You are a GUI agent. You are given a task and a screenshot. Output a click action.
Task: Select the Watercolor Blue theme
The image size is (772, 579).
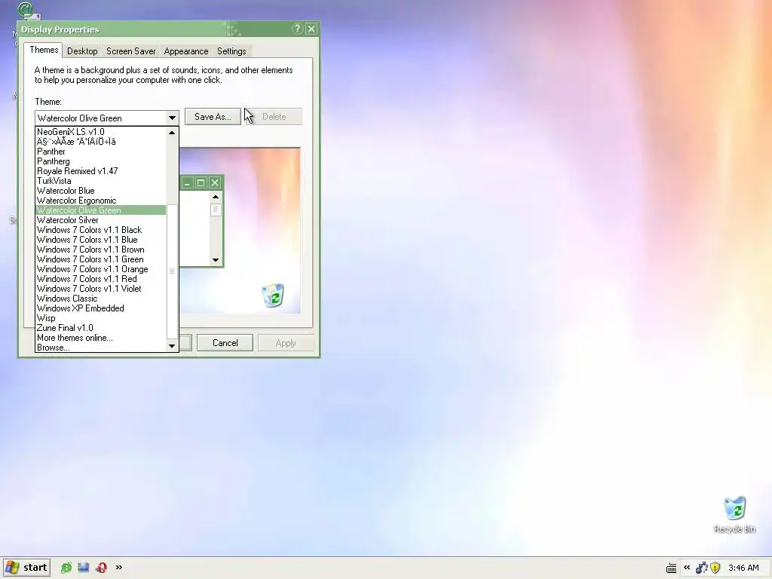(x=101, y=191)
